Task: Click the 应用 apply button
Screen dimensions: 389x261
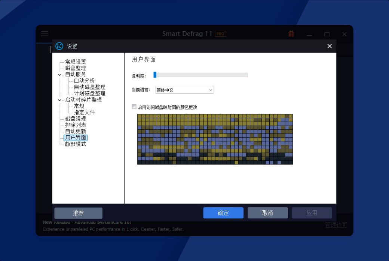Action: pyautogui.click(x=312, y=213)
